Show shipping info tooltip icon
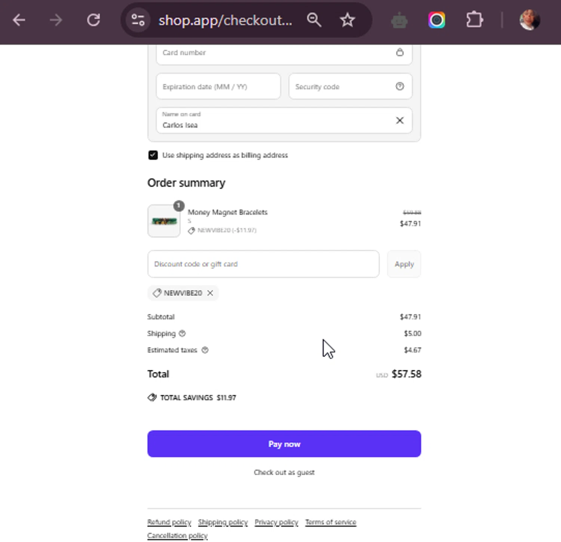The width and height of the screenshot is (561, 542). pyautogui.click(x=182, y=333)
